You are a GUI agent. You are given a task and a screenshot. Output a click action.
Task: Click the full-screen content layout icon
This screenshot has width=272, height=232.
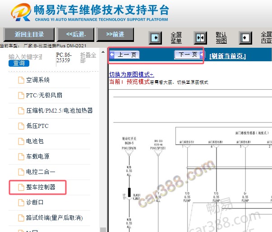(x=245, y=37)
